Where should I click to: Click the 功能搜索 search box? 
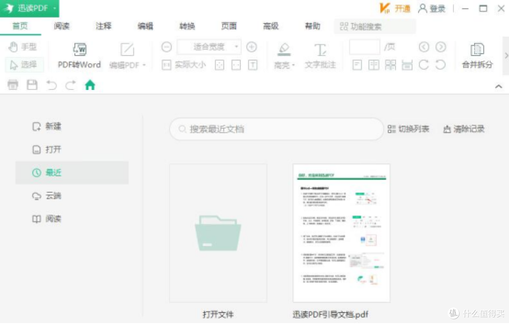(x=375, y=26)
